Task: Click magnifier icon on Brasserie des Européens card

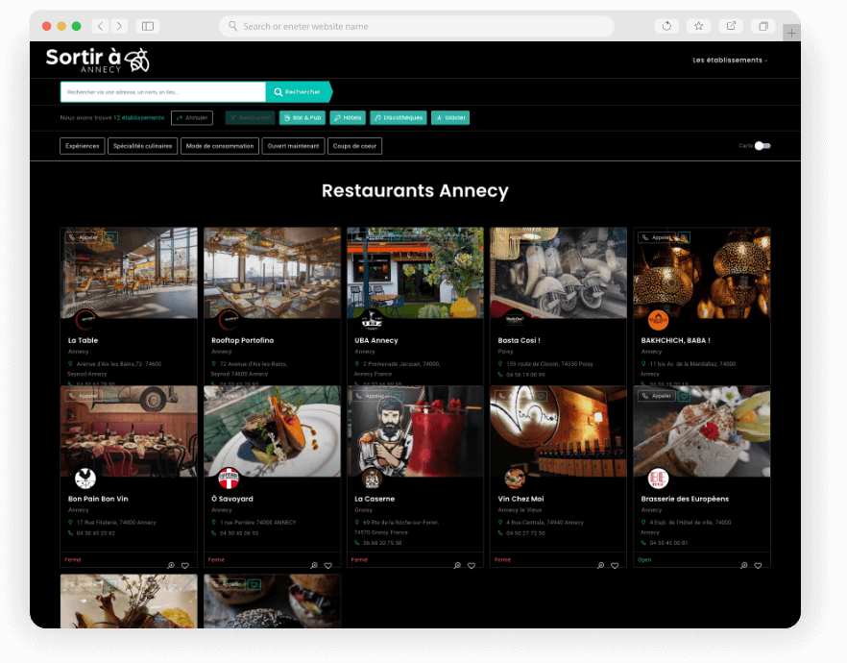Action: click(744, 565)
